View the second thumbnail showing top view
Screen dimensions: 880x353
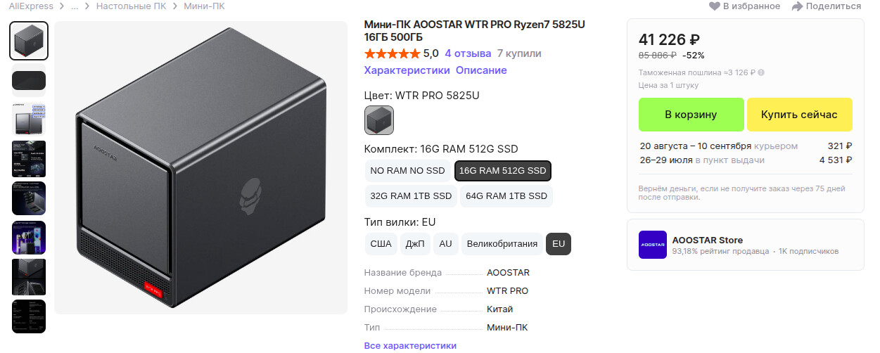coord(29,80)
